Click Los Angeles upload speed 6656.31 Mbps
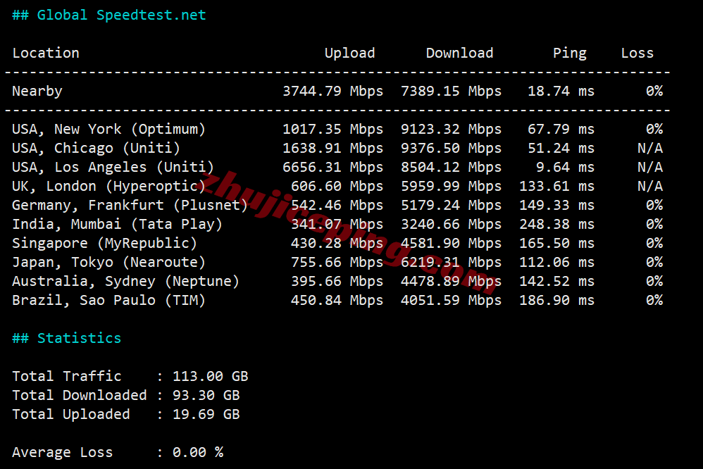This screenshot has height=469, width=703. pos(332,167)
